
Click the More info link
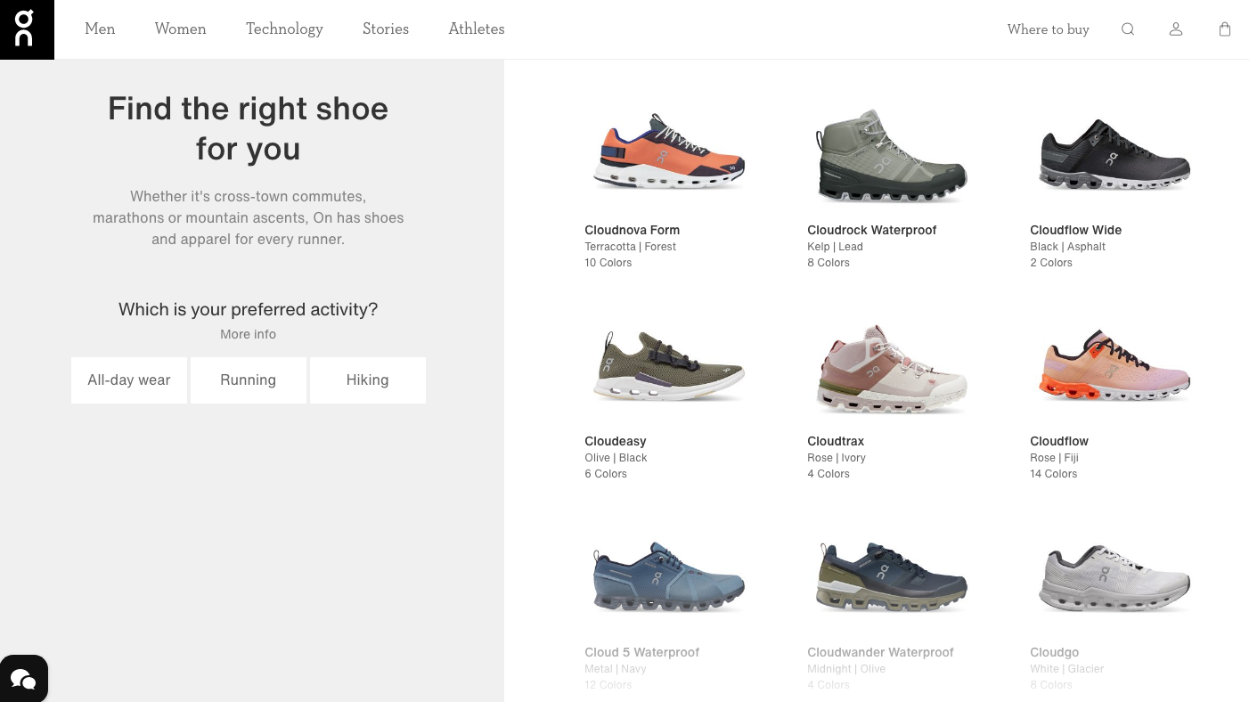point(248,334)
